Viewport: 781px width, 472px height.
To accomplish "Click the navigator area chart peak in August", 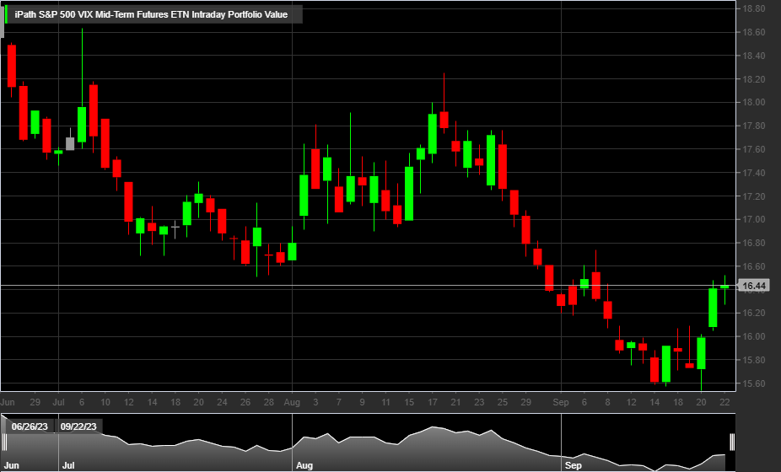I will click(433, 427).
